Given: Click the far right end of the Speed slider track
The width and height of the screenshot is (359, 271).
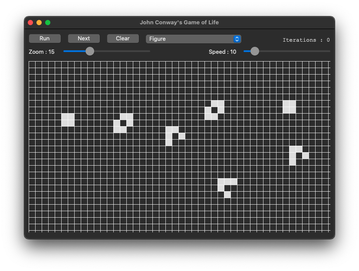Looking at the screenshot, I should pos(328,51).
